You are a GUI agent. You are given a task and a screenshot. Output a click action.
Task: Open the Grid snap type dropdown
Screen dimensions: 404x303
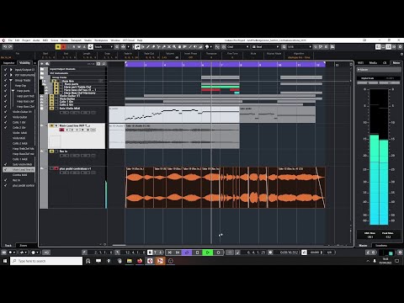237,47
